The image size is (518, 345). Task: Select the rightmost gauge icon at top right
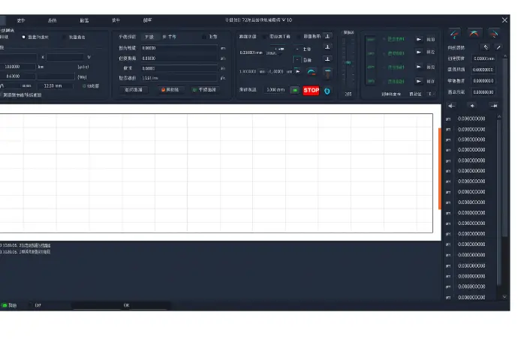pyautogui.click(x=493, y=32)
